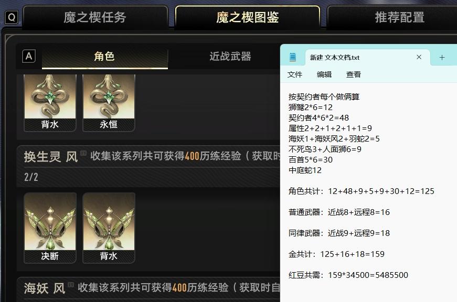Viewport: 457px width, 302px height.
Task: Select the top-row 背水 snake emblem
Action: (x=50, y=103)
